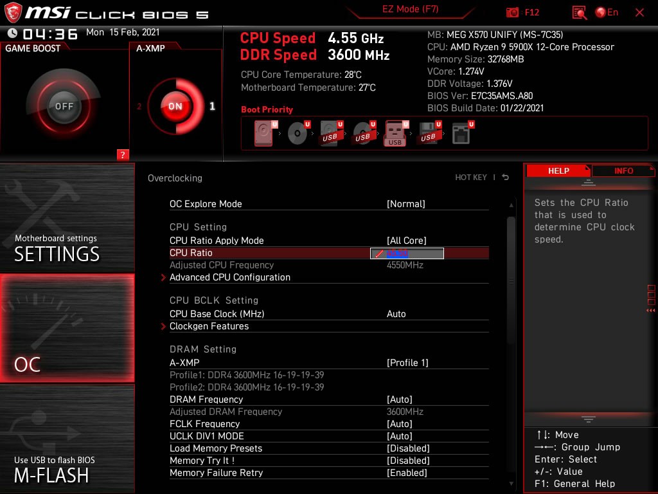The width and height of the screenshot is (658, 494).
Task: Click the CPU Speed 4.55 GHz readout
Action: tap(312, 38)
